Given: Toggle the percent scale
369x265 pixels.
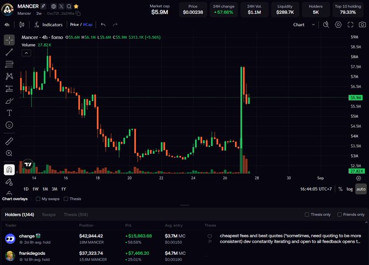Looking at the screenshot, I should pos(340,189).
